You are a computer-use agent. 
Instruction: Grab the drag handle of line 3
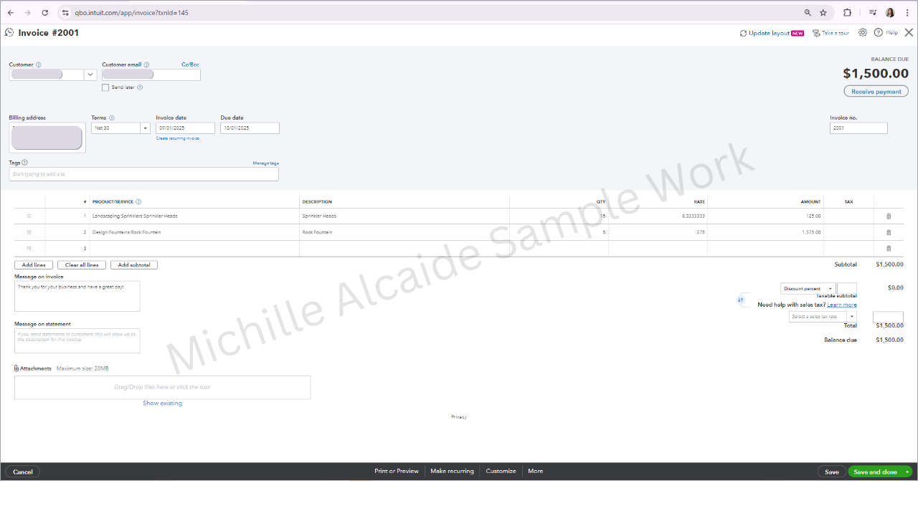click(29, 248)
